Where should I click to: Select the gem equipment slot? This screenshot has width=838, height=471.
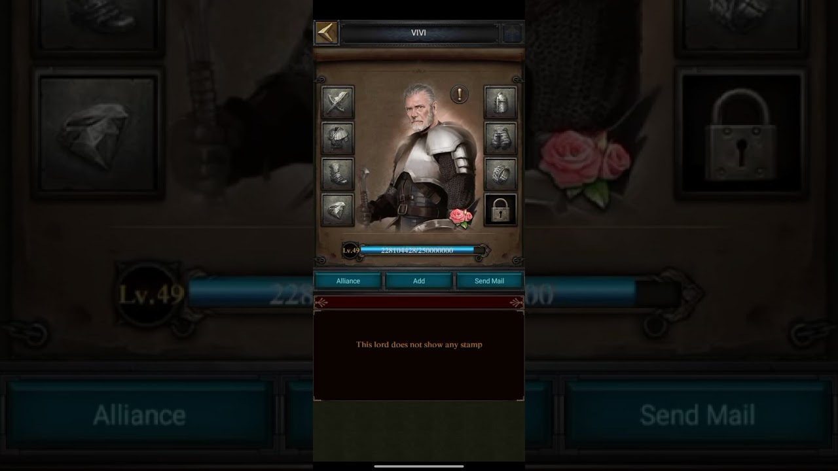click(x=338, y=210)
